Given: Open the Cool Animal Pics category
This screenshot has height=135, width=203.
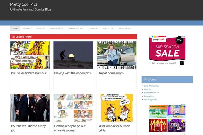Looking at the screenshot, I should 152,86.
